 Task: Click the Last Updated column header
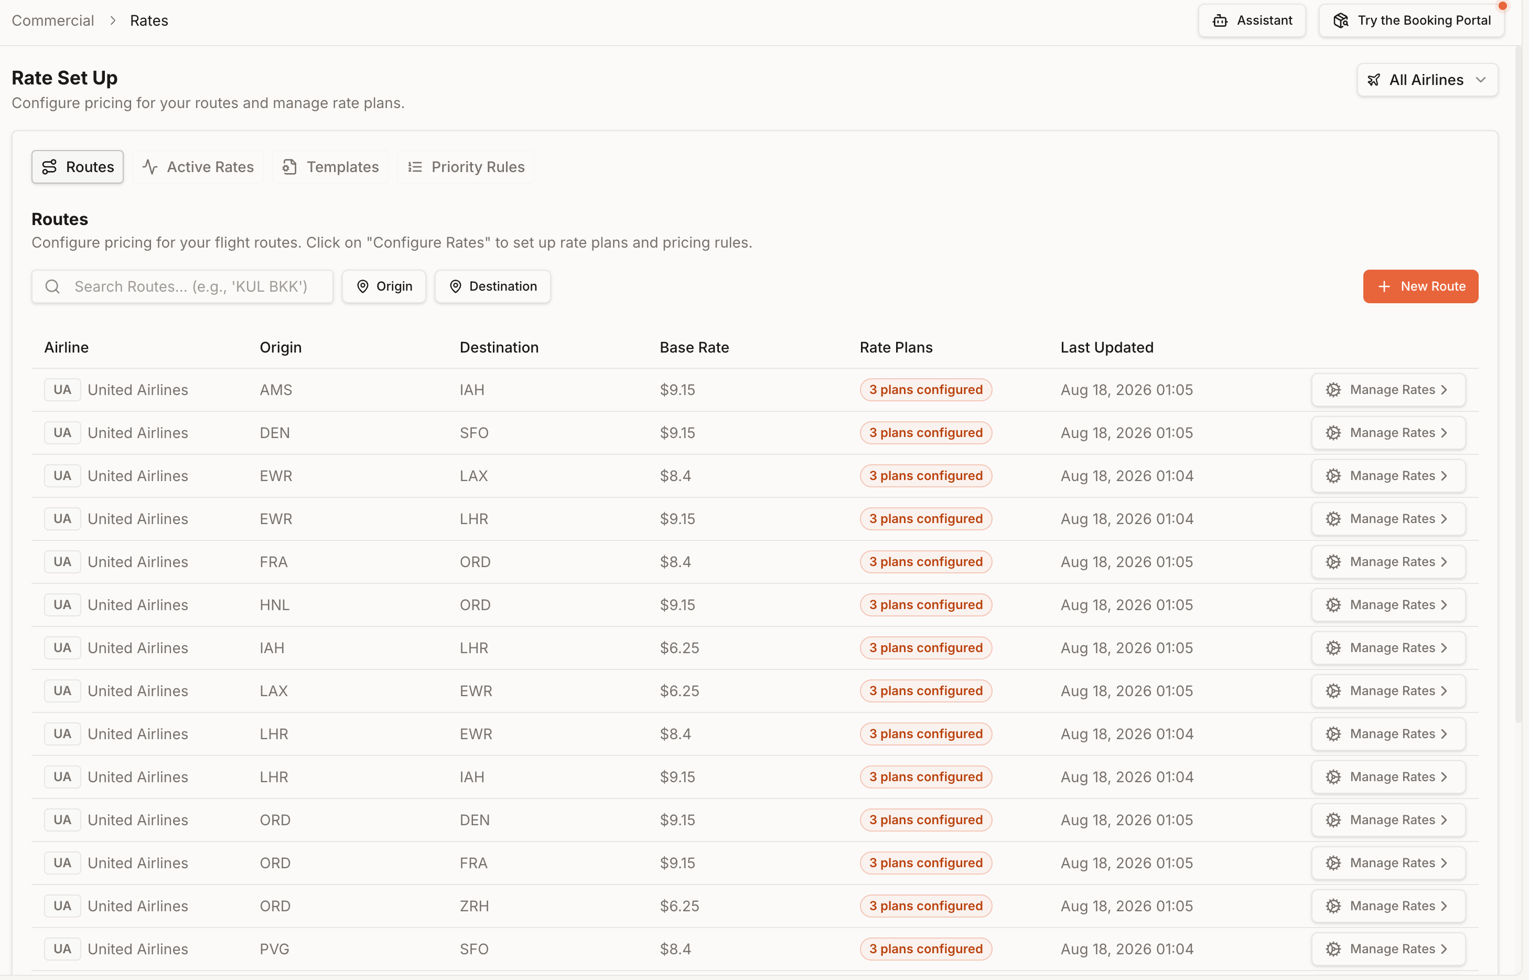[x=1107, y=347]
